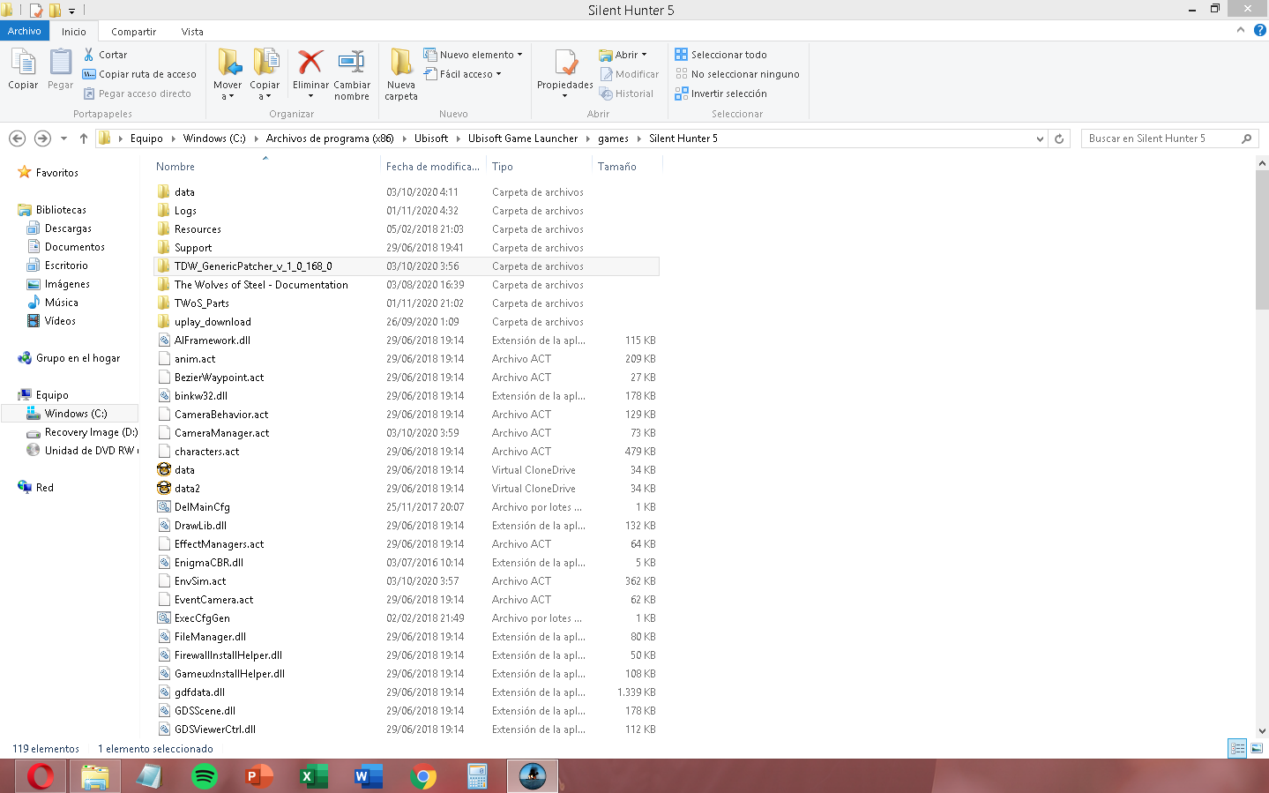
Task: Select the DelMainCfg batch file
Action: tap(406, 507)
